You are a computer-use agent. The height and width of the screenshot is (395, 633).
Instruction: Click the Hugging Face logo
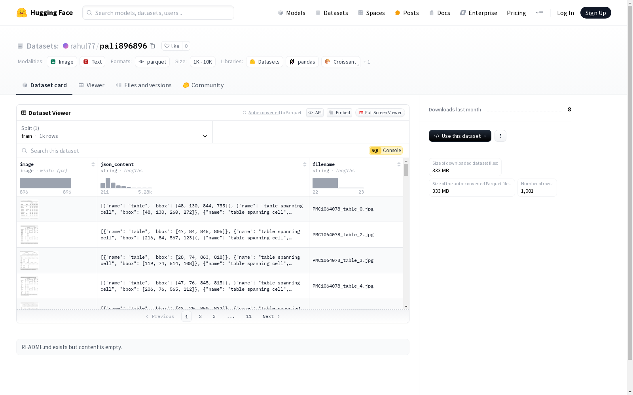coord(44,13)
